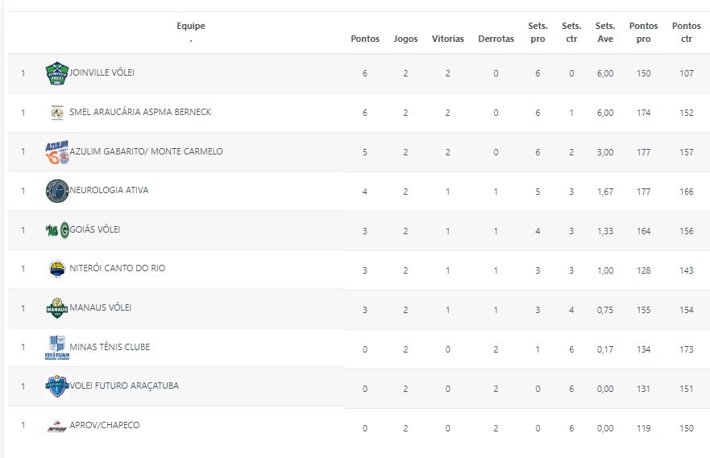
Task: Open the MINAS TÊNIS CLUBE team name
Action: (x=110, y=348)
